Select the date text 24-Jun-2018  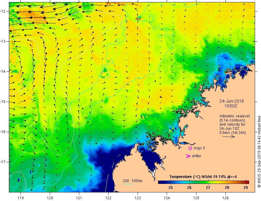(232, 101)
